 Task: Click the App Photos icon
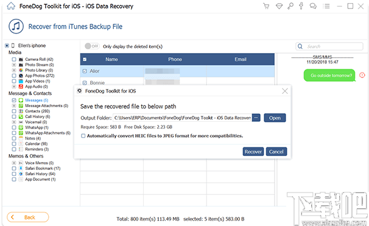pos(21,76)
